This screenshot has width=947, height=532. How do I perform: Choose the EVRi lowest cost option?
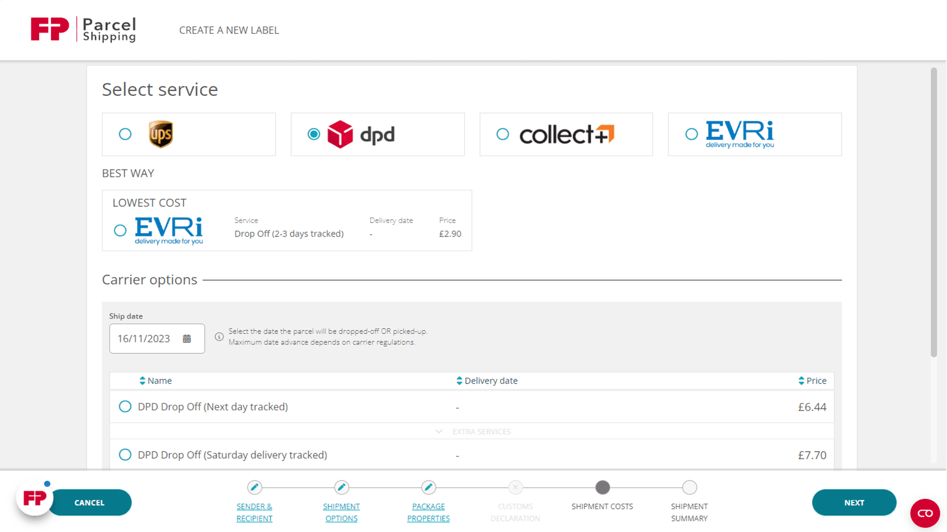[x=120, y=230]
